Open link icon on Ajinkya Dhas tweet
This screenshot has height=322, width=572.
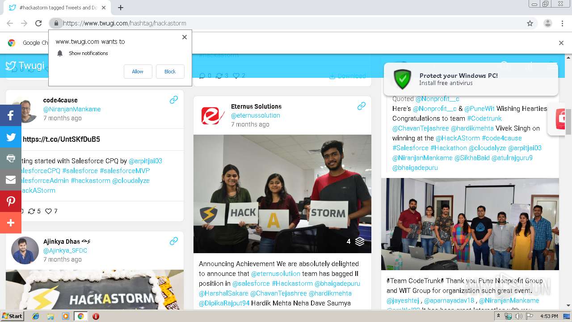click(x=174, y=241)
